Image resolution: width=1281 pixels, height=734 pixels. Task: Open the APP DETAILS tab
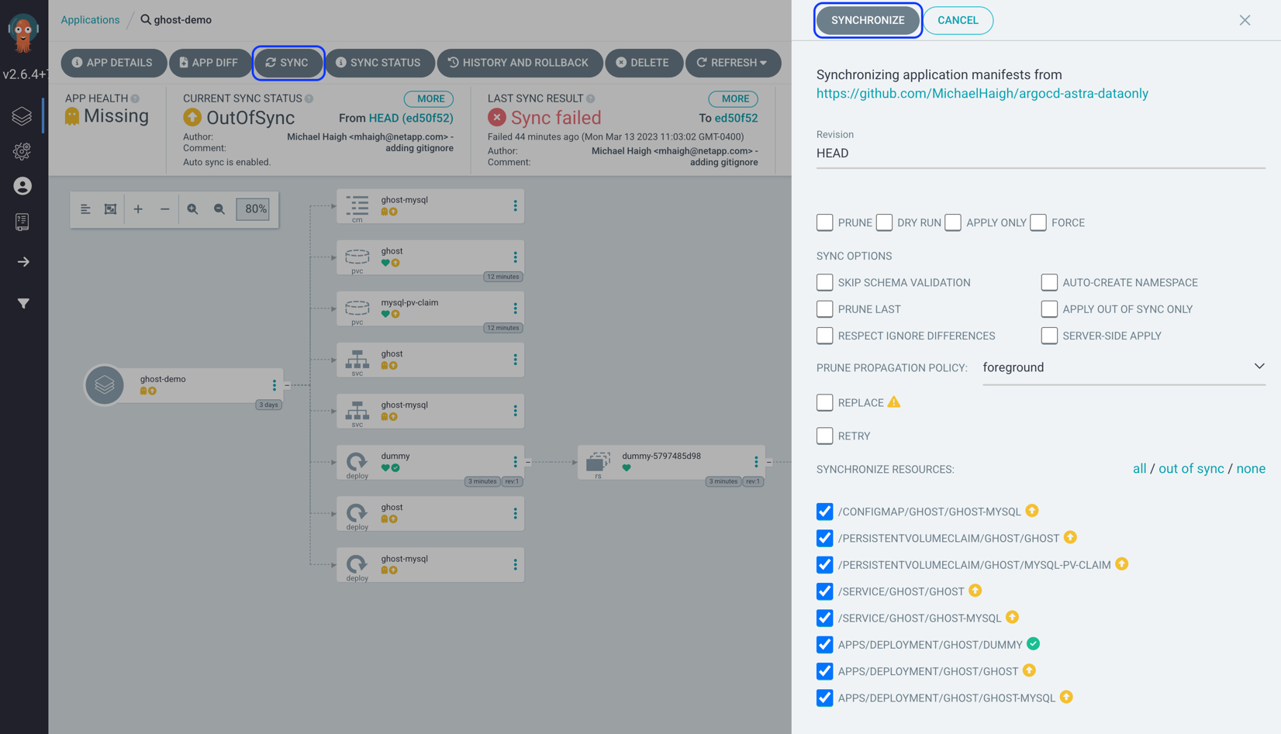(x=113, y=63)
